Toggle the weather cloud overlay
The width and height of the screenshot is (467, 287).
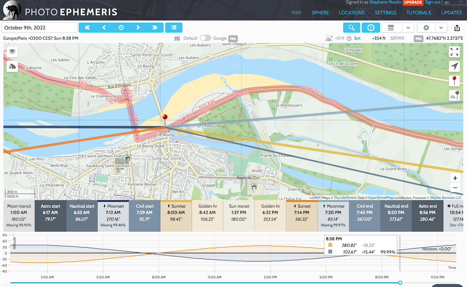[x=12, y=66]
